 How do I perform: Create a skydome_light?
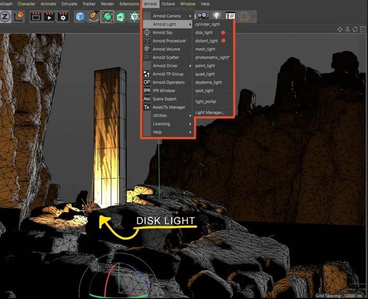click(x=213, y=82)
